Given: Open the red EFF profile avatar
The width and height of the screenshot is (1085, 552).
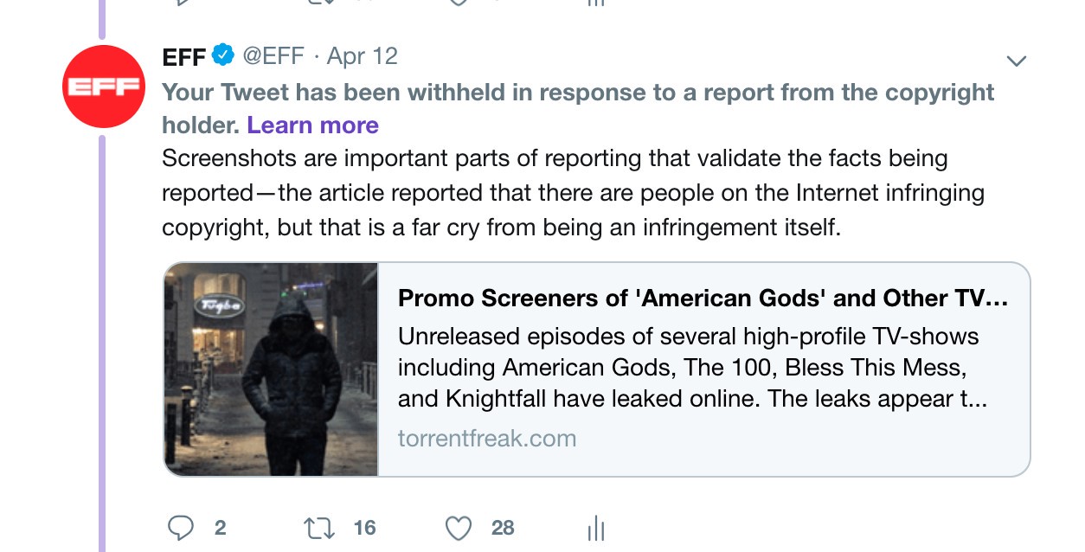Looking at the screenshot, I should point(103,87).
